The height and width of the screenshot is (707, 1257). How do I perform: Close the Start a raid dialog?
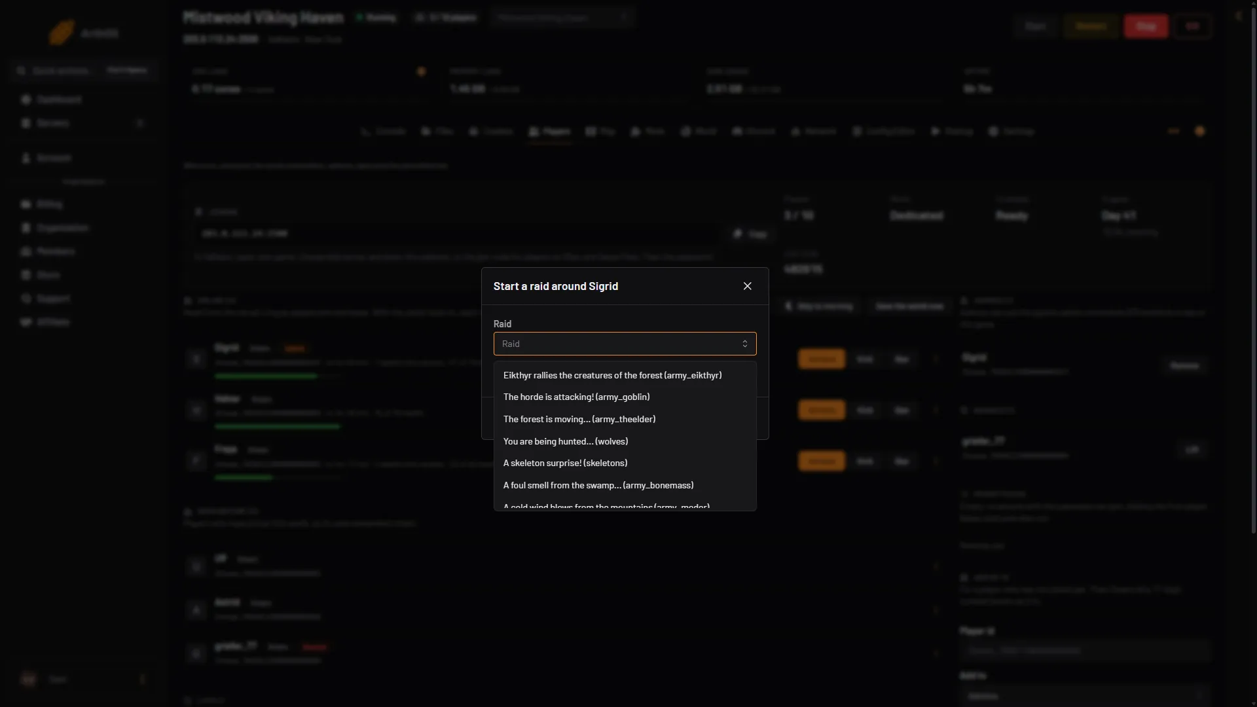[x=747, y=286]
